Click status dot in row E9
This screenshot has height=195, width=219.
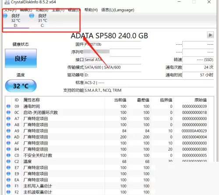tap(8, 174)
